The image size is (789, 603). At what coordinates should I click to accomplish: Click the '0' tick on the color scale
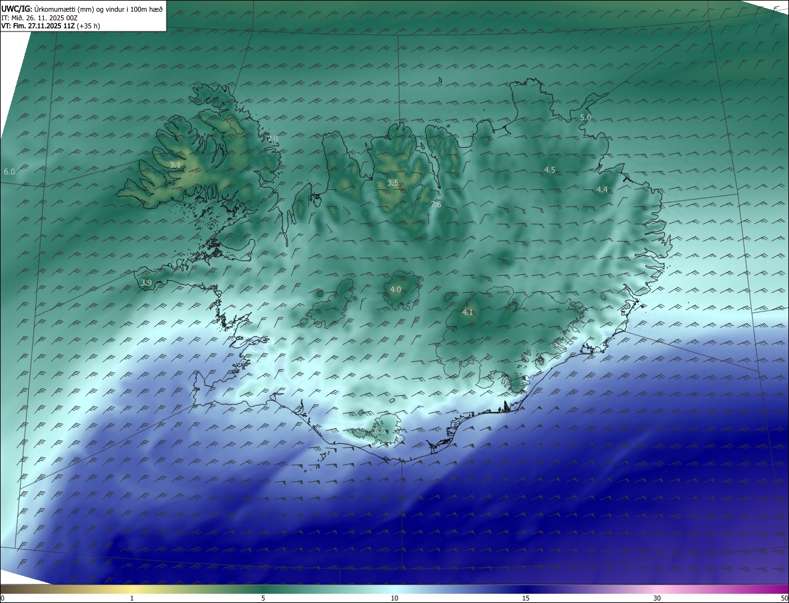[2, 598]
